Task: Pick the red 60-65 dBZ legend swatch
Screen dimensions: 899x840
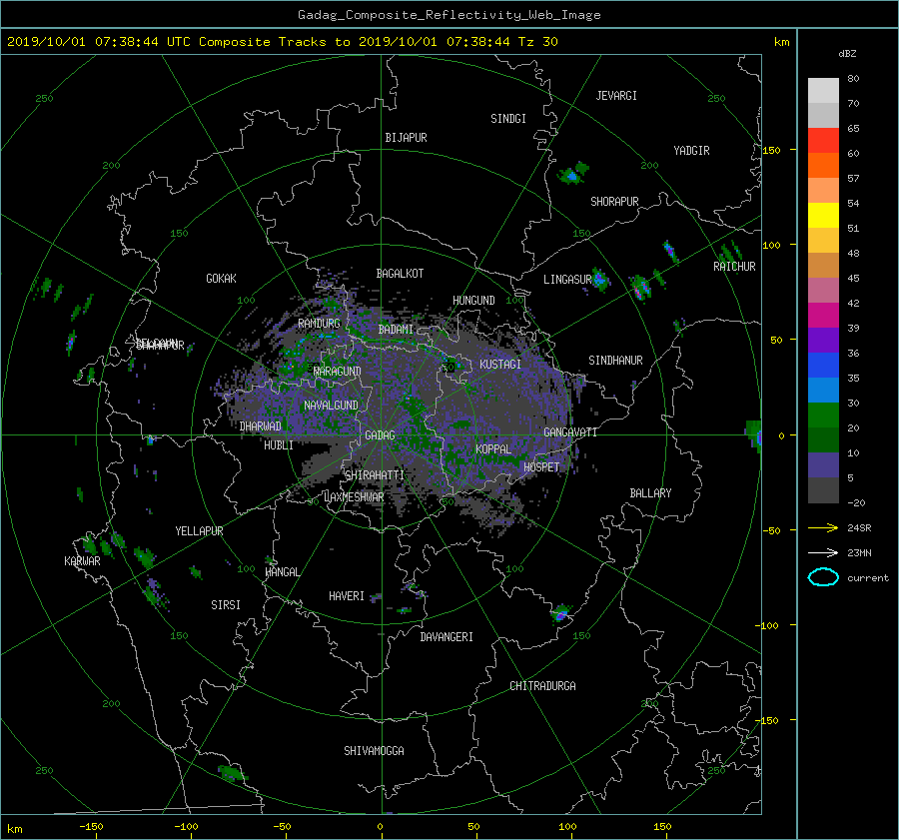Action: tap(823, 140)
